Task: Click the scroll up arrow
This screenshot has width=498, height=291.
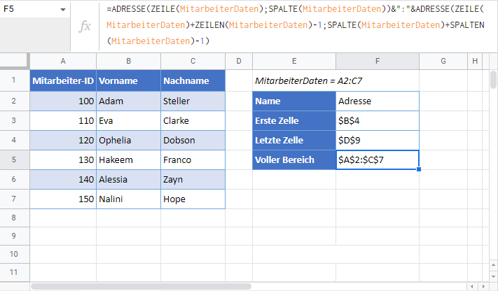Action: pyautogui.click(x=493, y=264)
